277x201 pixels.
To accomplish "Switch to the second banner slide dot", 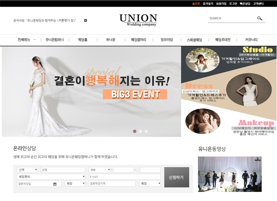I will point(140,131).
